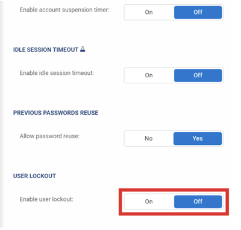Click the USER LOCKOUT section heading
241x230 pixels.
click(x=34, y=176)
